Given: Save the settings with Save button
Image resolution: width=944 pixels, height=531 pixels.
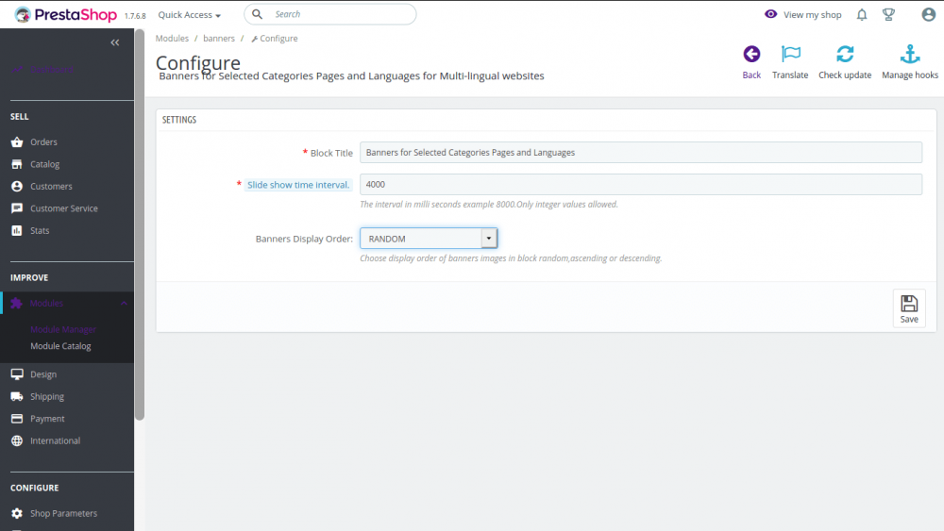Looking at the screenshot, I should tap(909, 308).
